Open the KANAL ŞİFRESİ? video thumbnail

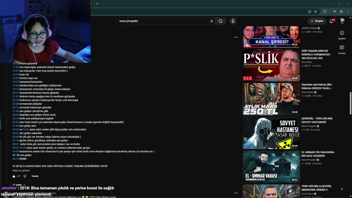271,37
